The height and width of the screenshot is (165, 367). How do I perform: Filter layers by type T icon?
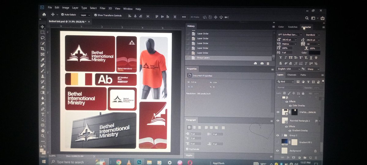[308, 82]
